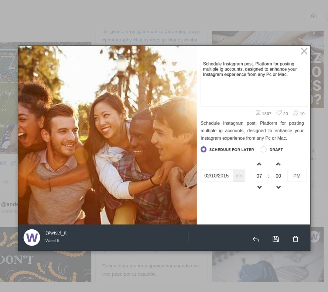Follow the #photography hashtag link
Screen dimensions: 328x292
click(x=117, y=40)
